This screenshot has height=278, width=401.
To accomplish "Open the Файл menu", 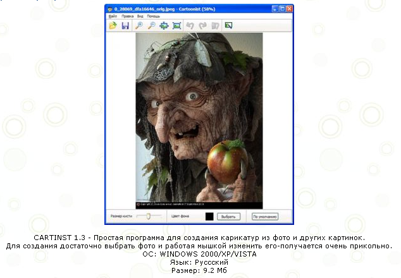I will [113, 16].
